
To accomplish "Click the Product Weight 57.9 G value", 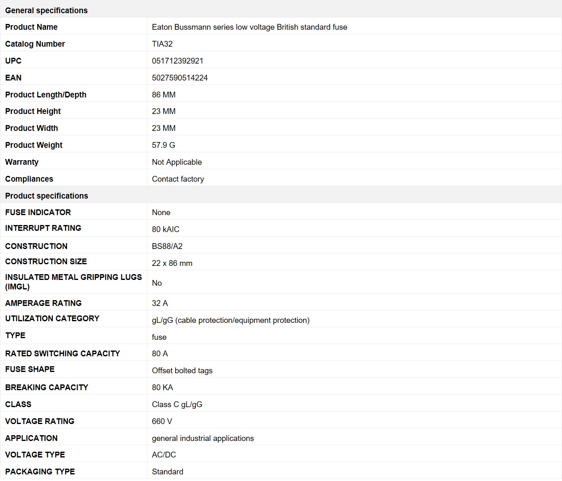I will pyautogui.click(x=163, y=145).
